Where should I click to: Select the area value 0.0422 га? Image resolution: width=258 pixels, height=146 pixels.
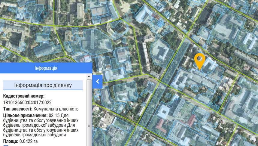[29, 141]
